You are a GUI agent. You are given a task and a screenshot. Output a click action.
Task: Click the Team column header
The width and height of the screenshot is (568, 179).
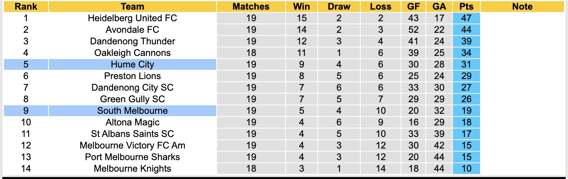click(x=132, y=7)
